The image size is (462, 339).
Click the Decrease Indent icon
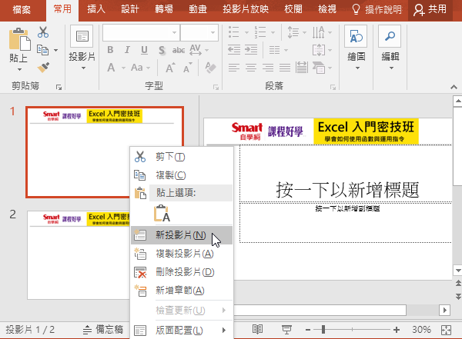click(234, 50)
